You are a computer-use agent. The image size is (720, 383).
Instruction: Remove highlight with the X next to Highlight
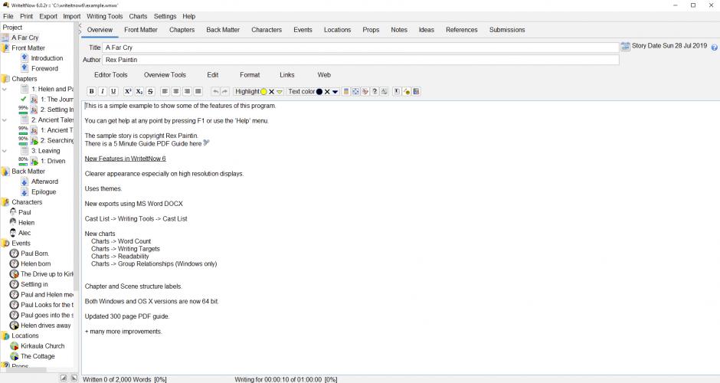click(271, 91)
